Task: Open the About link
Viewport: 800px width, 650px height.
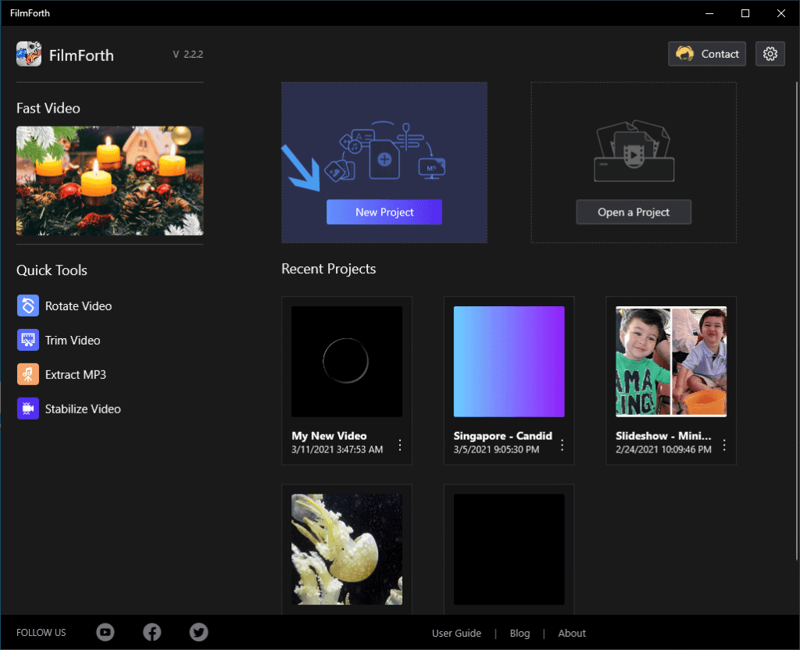Action: (571, 633)
